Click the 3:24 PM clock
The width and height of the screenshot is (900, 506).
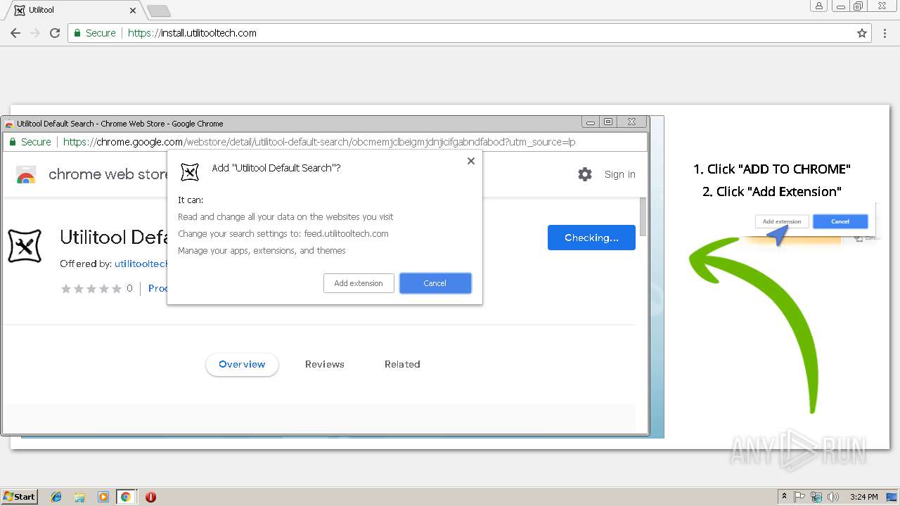[x=863, y=497]
